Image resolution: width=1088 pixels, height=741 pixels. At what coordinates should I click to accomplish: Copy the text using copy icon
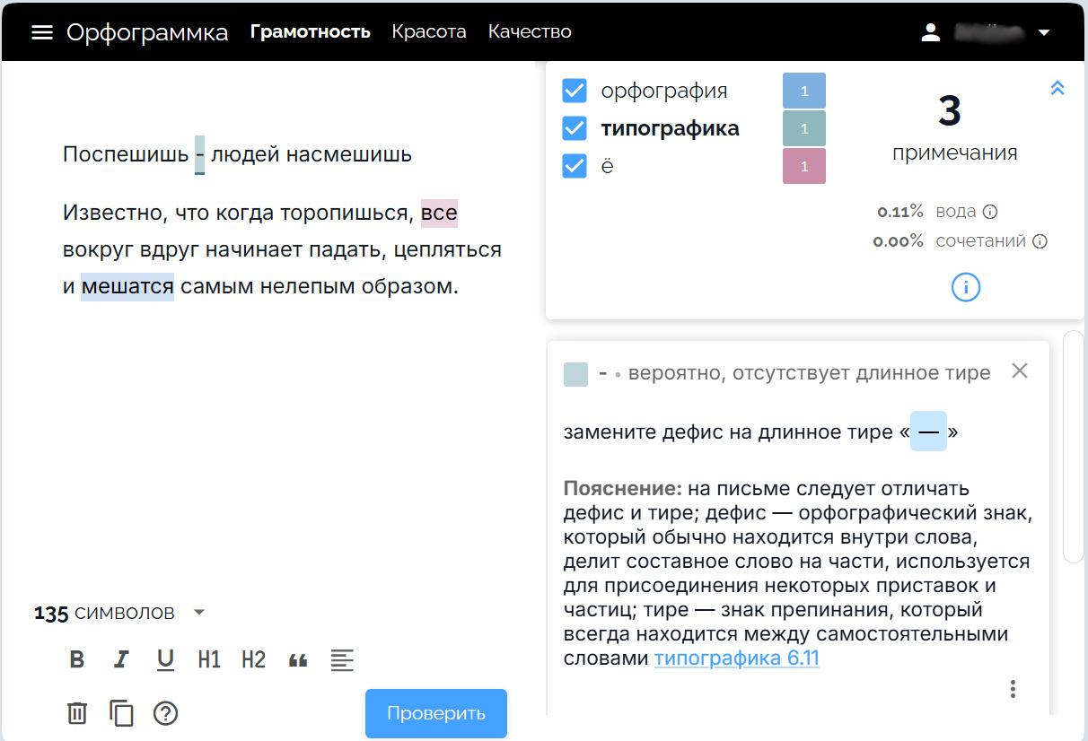coord(121,713)
